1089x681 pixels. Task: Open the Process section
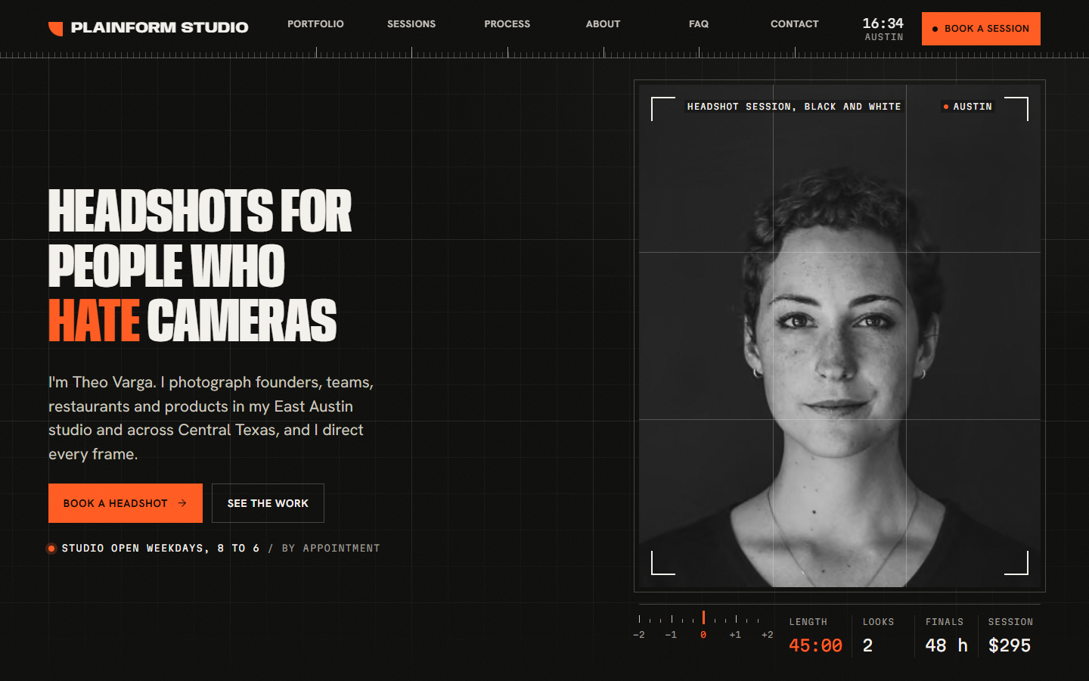(x=507, y=24)
